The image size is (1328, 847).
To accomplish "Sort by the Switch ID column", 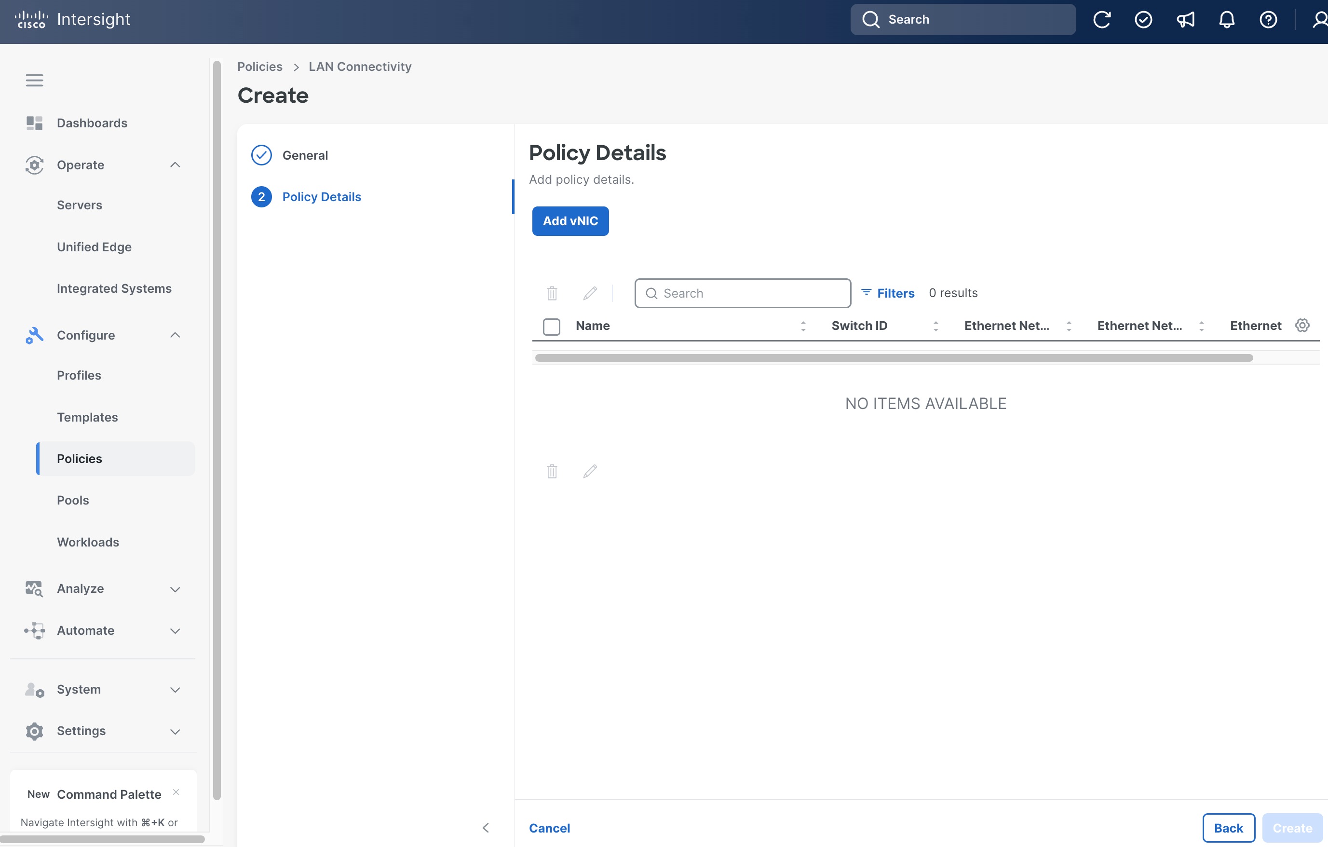I will 936,326.
